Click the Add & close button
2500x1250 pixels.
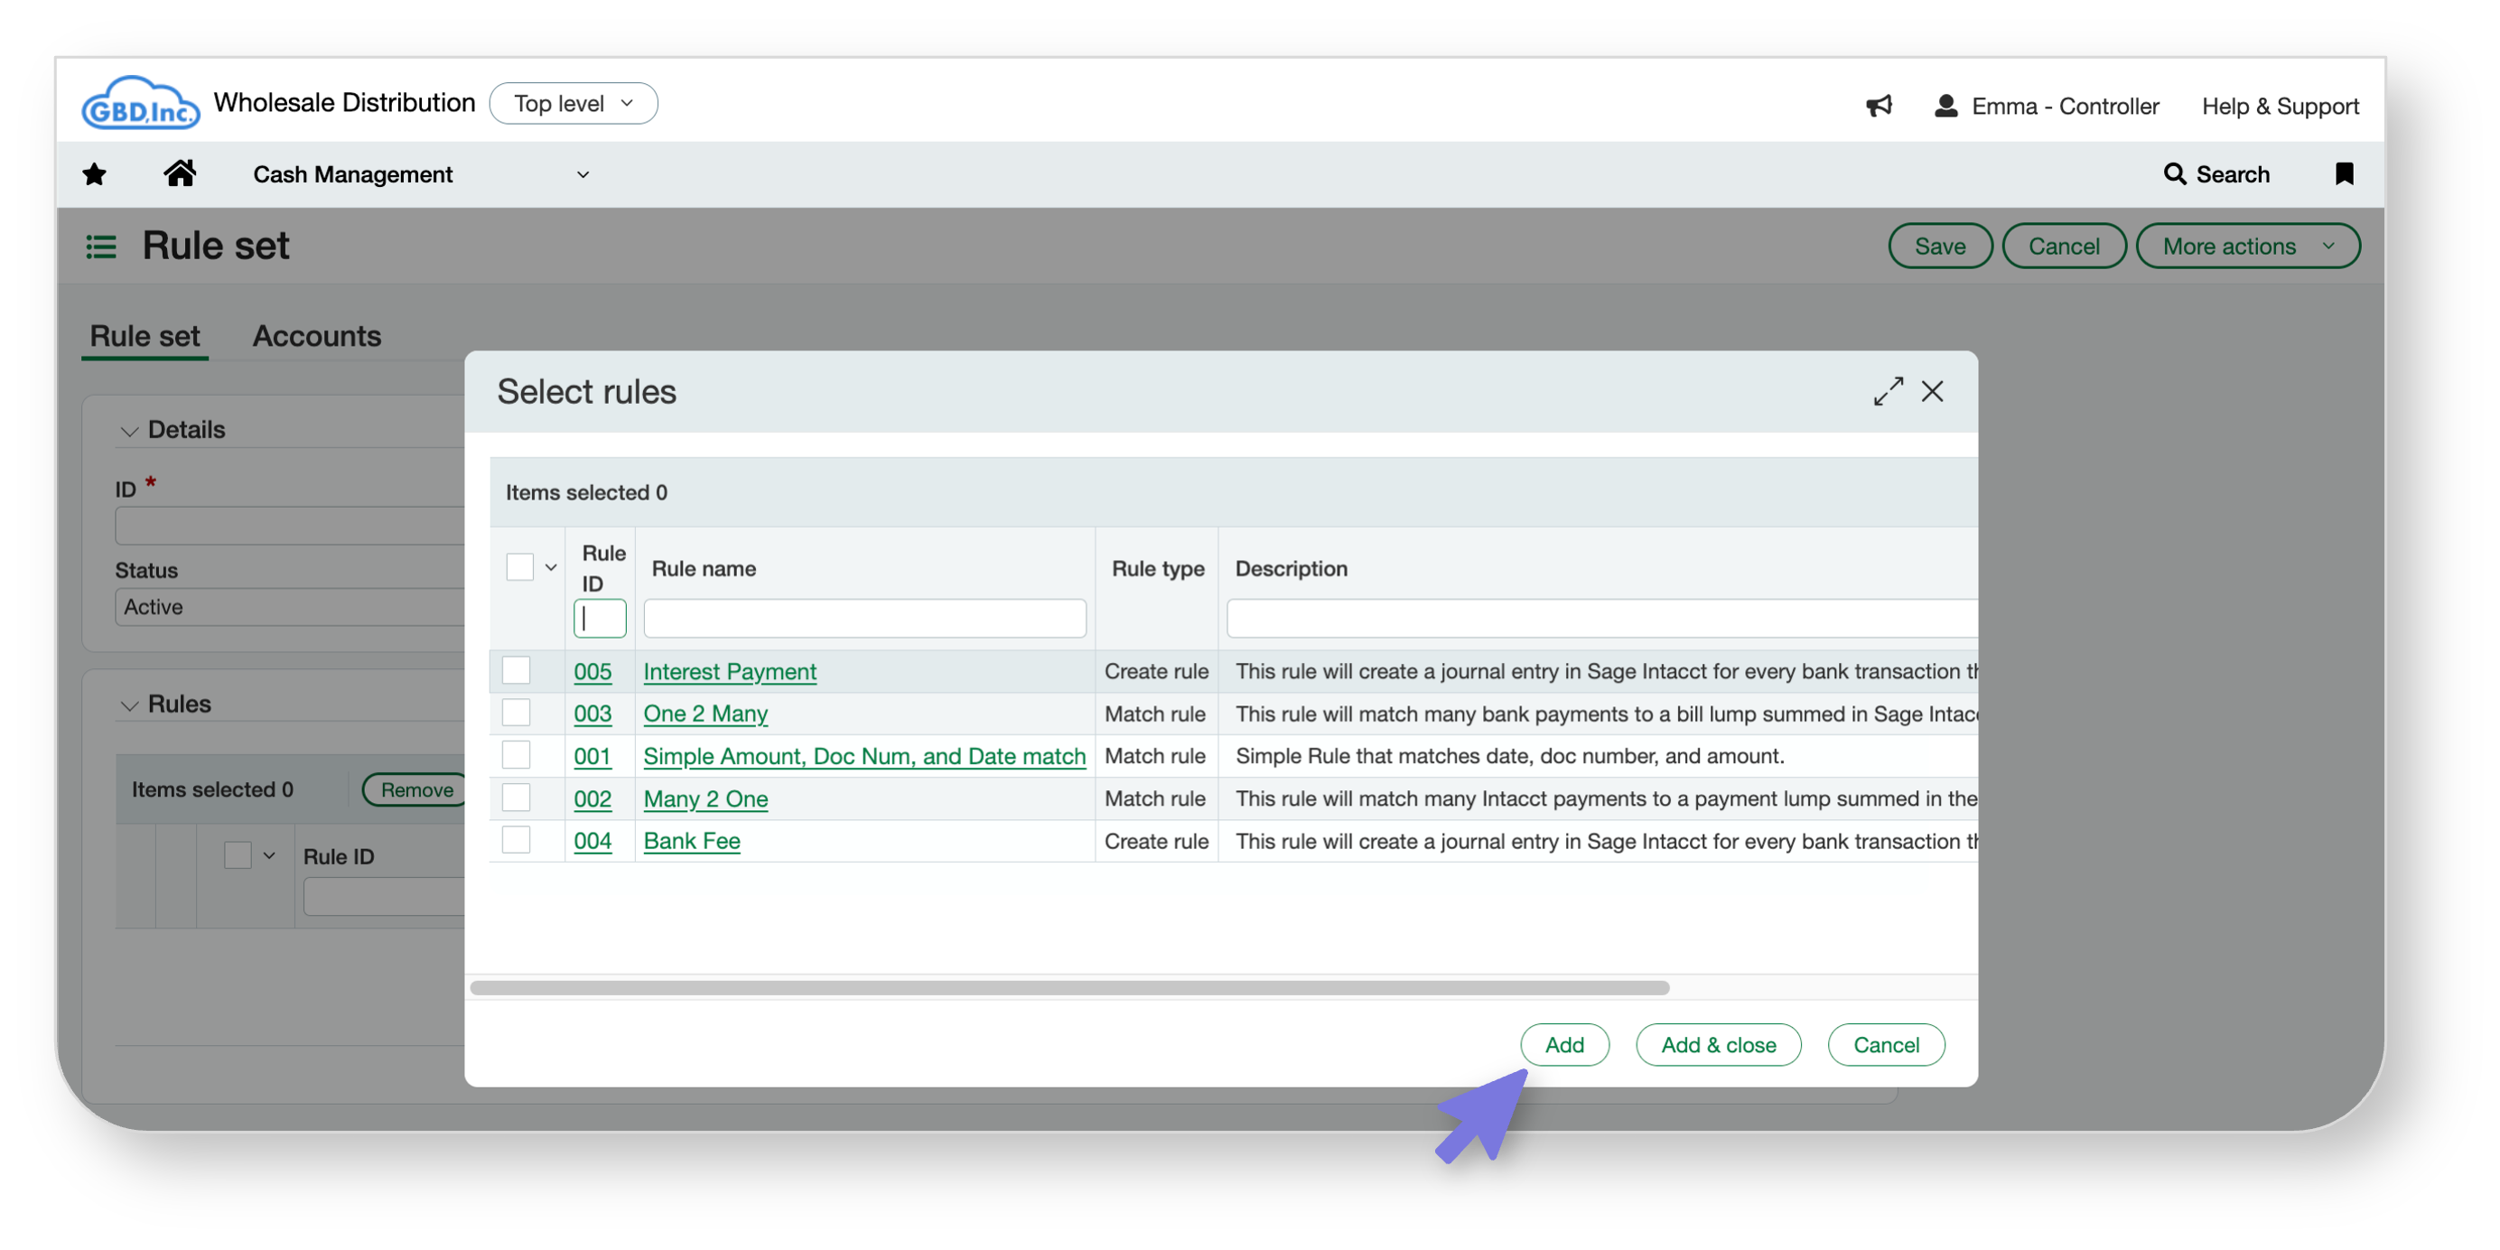(x=1718, y=1045)
